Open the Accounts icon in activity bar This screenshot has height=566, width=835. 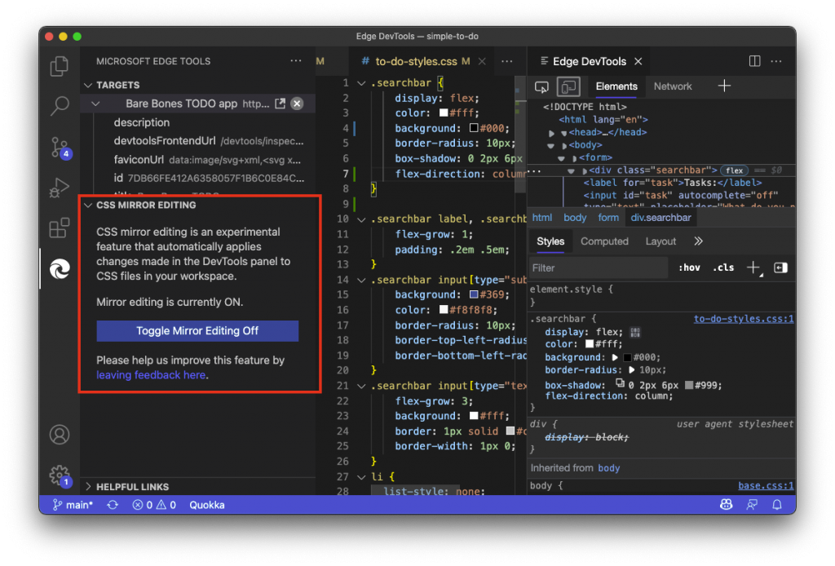tap(59, 435)
